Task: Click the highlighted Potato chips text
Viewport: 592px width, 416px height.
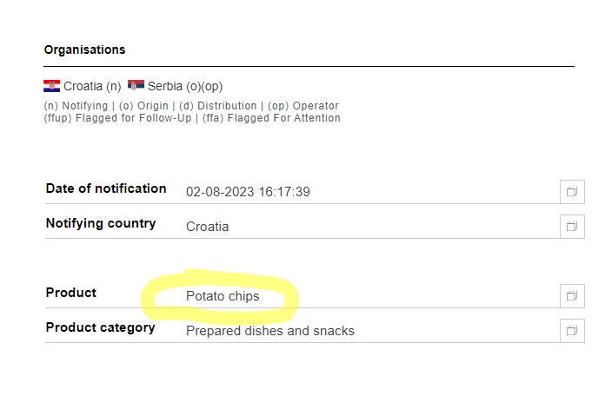Action: pyautogui.click(x=223, y=296)
